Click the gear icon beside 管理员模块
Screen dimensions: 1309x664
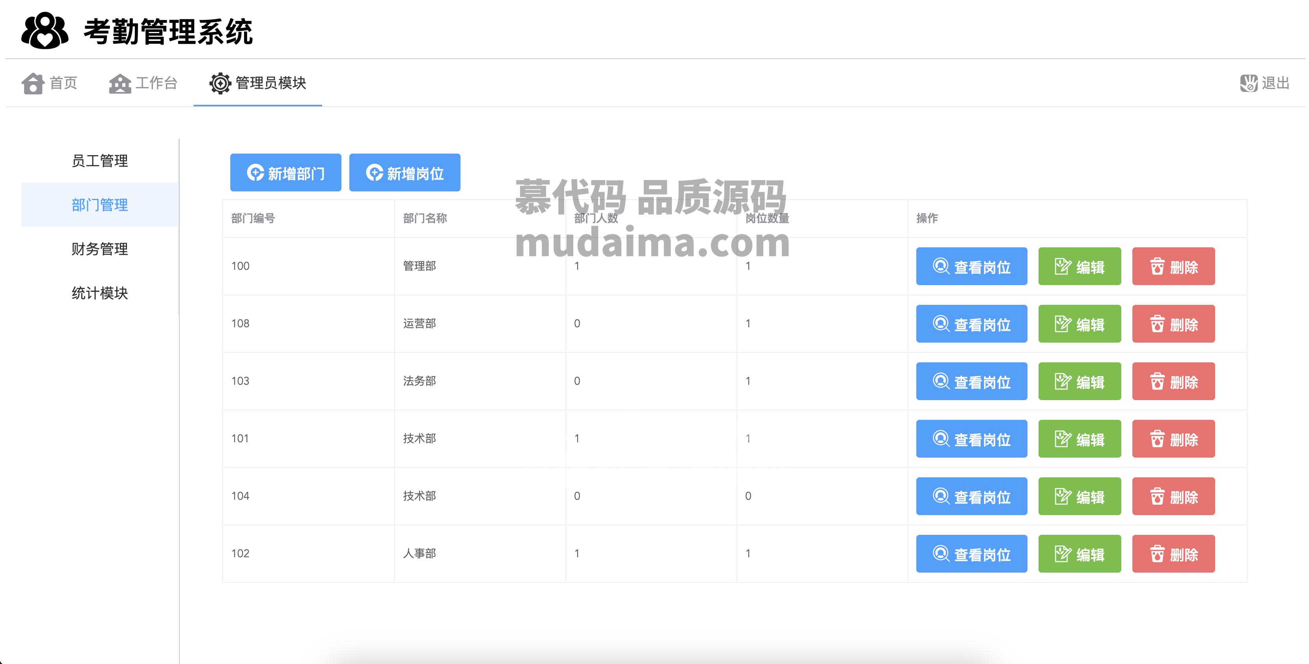point(220,83)
